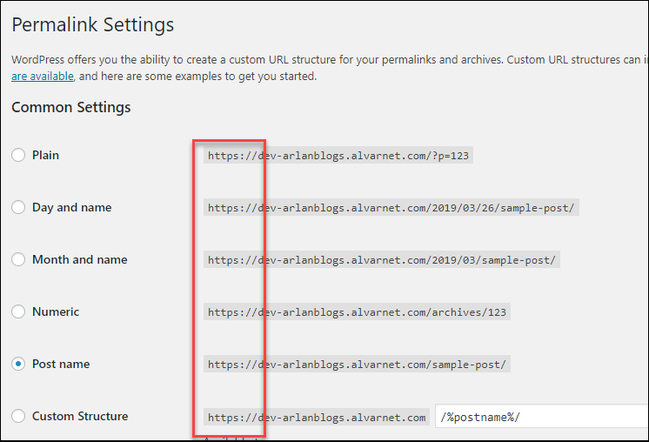The image size is (649, 442).
Task: Open the 'are available' tags link
Action: click(43, 77)
